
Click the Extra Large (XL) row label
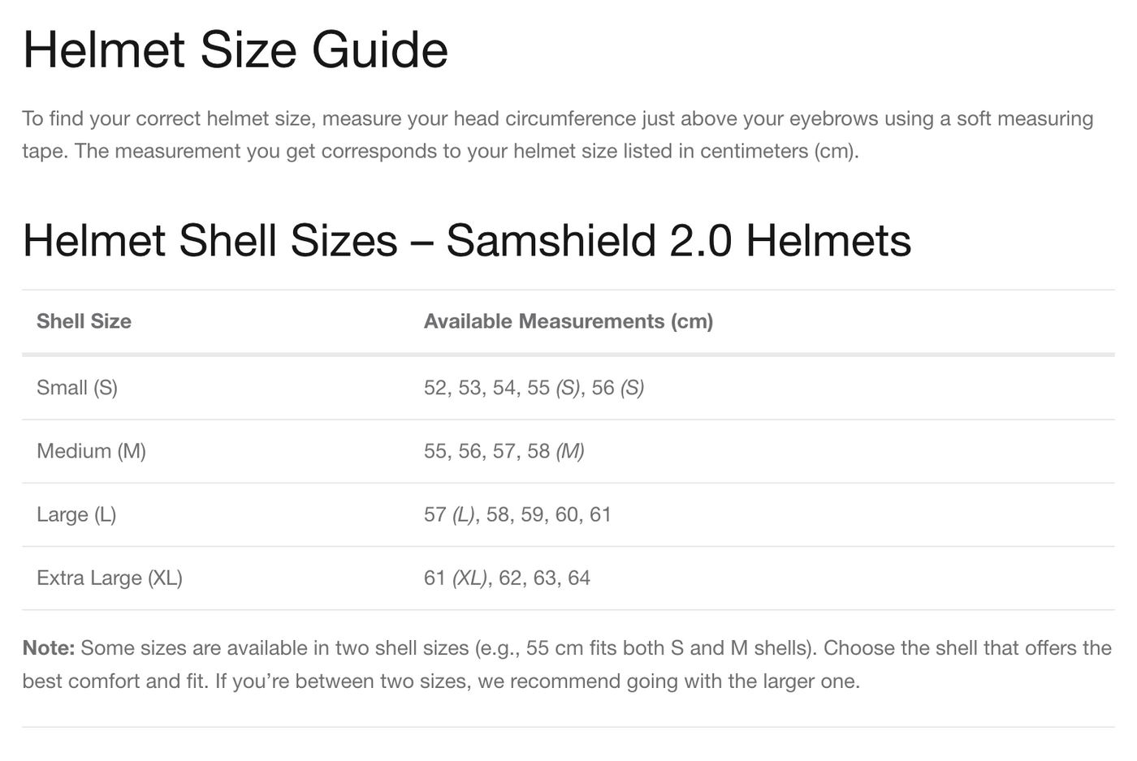pyautogui.click(x=109, y=578)
